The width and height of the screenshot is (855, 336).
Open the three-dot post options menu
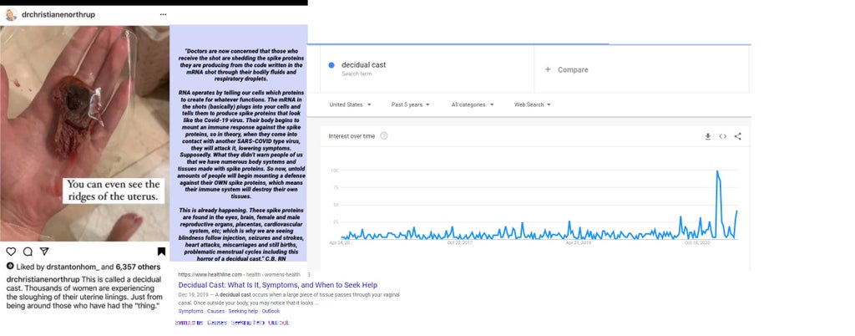163,14
